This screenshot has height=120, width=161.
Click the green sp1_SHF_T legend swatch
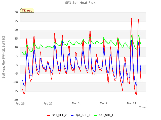[x=96, y=115]
